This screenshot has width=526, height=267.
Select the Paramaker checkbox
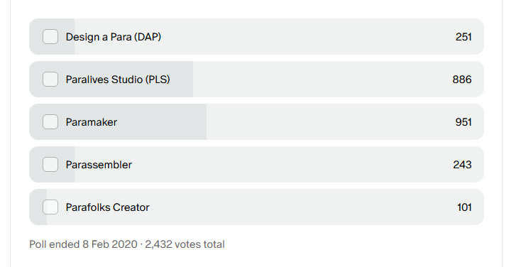pos(50,121)
